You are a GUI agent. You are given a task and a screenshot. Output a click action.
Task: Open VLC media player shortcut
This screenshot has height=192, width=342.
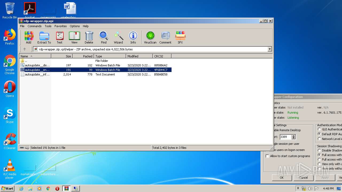click(x=10, y=169)
